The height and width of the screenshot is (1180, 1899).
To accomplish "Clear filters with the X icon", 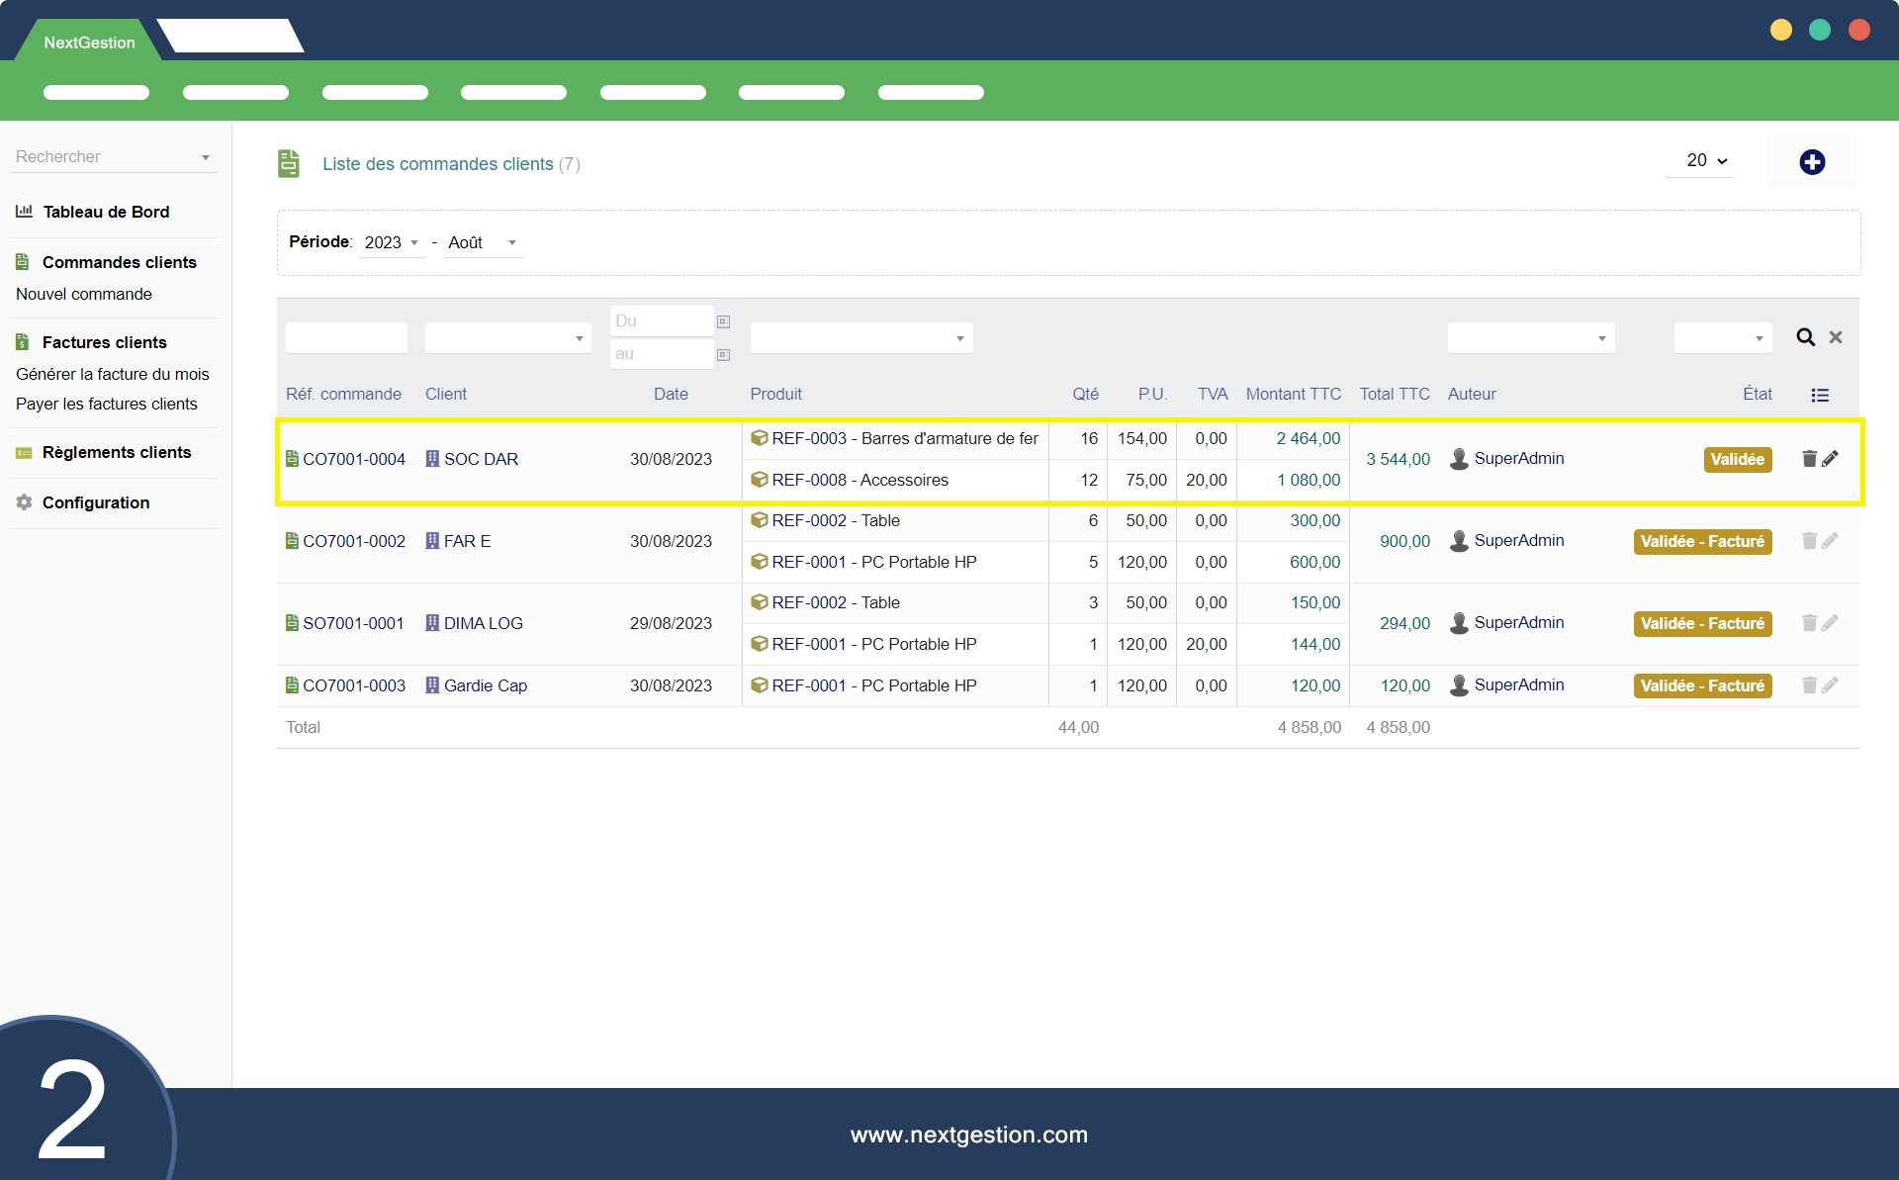I will 1836,337.
